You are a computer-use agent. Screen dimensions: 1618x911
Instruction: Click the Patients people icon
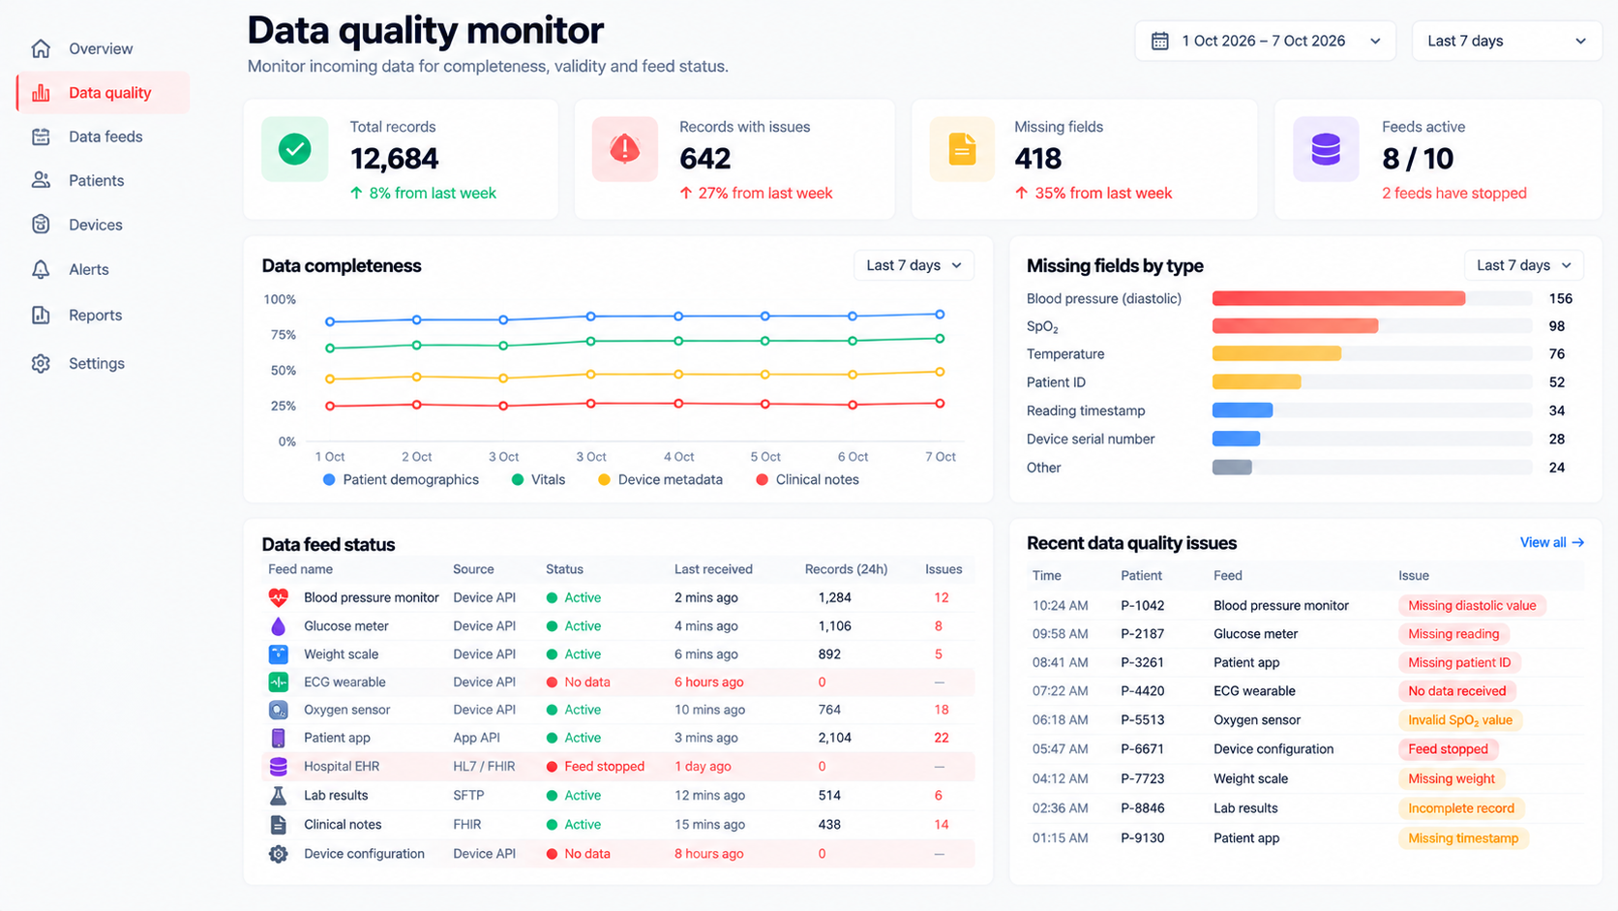tap(41, 180)
